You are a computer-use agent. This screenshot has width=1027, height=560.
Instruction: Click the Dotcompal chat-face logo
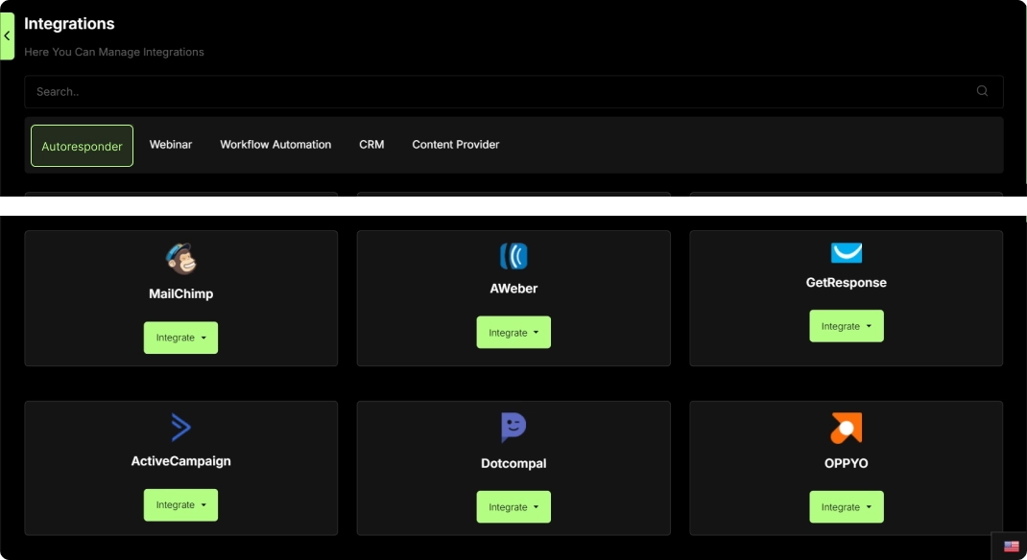(513, 428)
